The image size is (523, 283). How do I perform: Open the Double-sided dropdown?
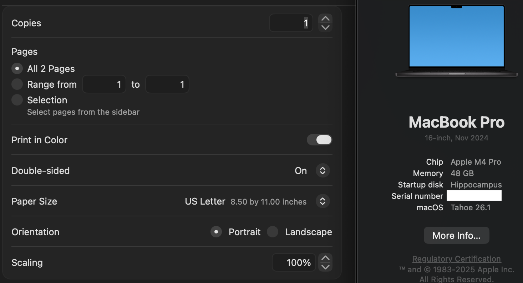click(323, 171)
